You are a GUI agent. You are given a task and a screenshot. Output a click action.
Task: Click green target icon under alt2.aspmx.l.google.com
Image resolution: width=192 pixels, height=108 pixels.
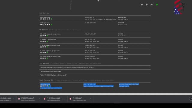point(47,52)
